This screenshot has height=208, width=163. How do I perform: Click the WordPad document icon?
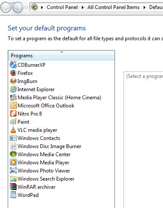13,195
